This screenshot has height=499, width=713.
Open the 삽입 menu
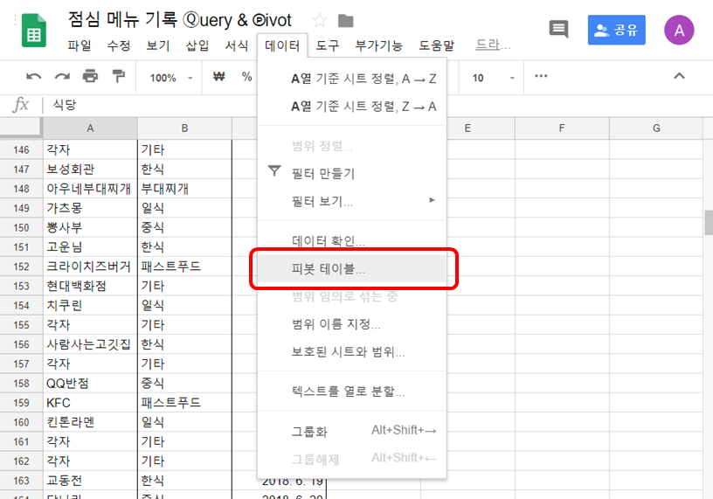click(x=197, y=45)
